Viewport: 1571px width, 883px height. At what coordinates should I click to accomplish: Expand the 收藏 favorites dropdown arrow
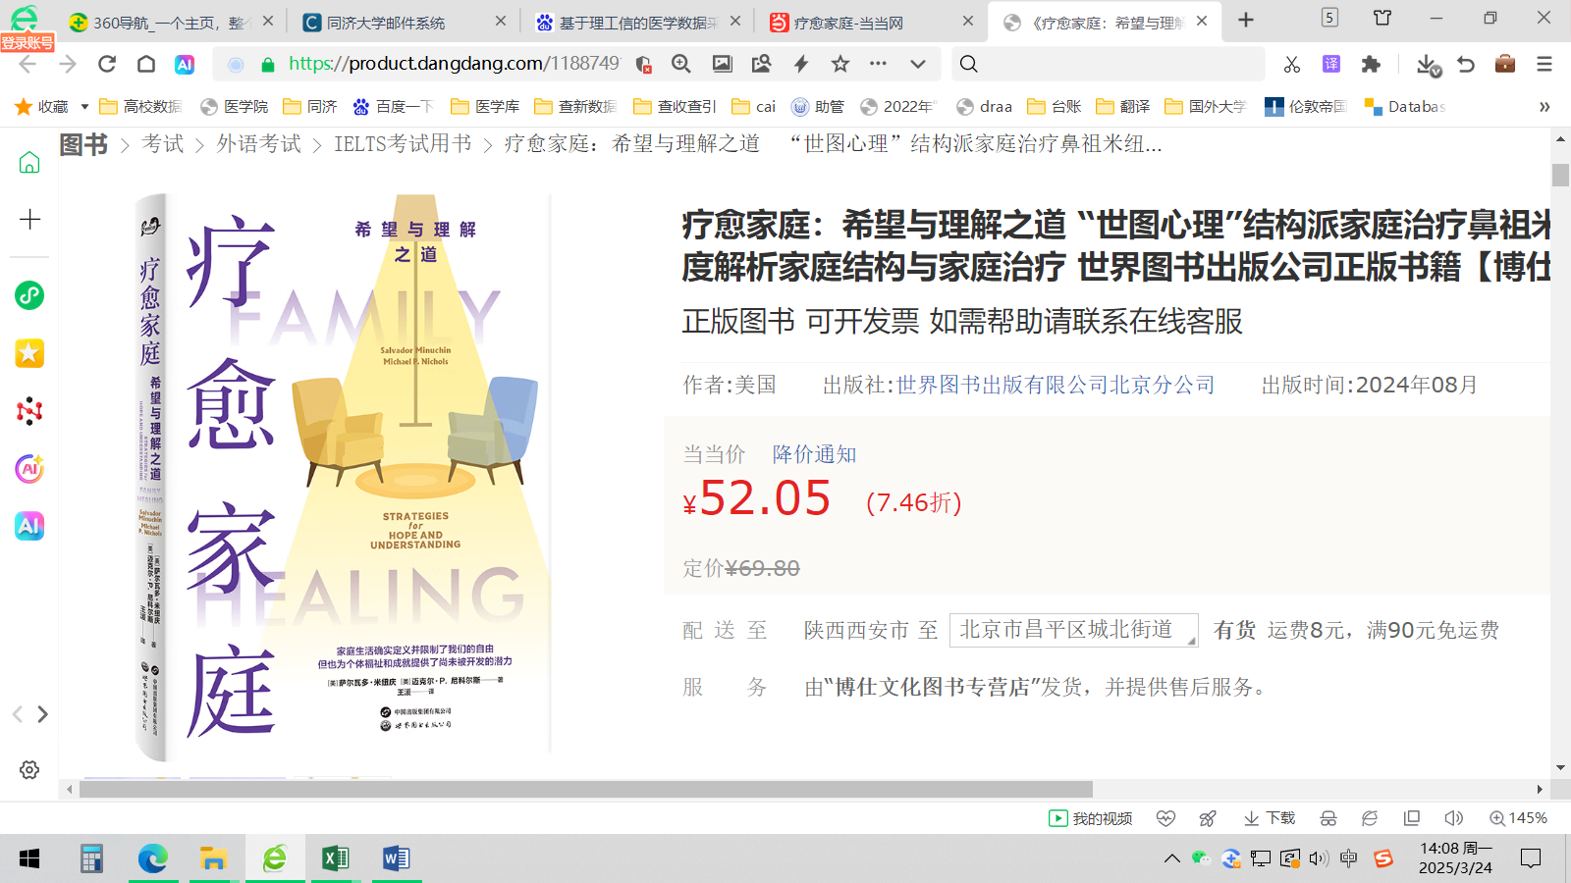click(x=84, y=107)
